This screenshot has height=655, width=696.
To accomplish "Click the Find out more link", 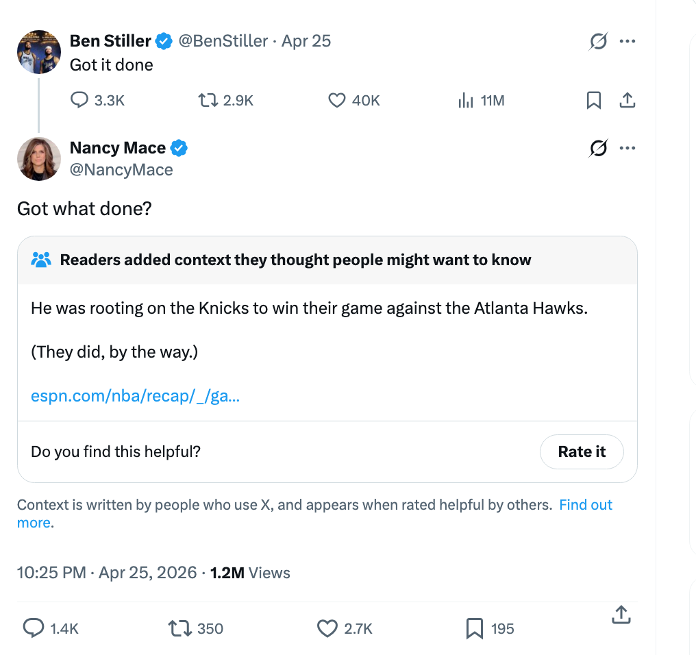I will coord(586,504).
